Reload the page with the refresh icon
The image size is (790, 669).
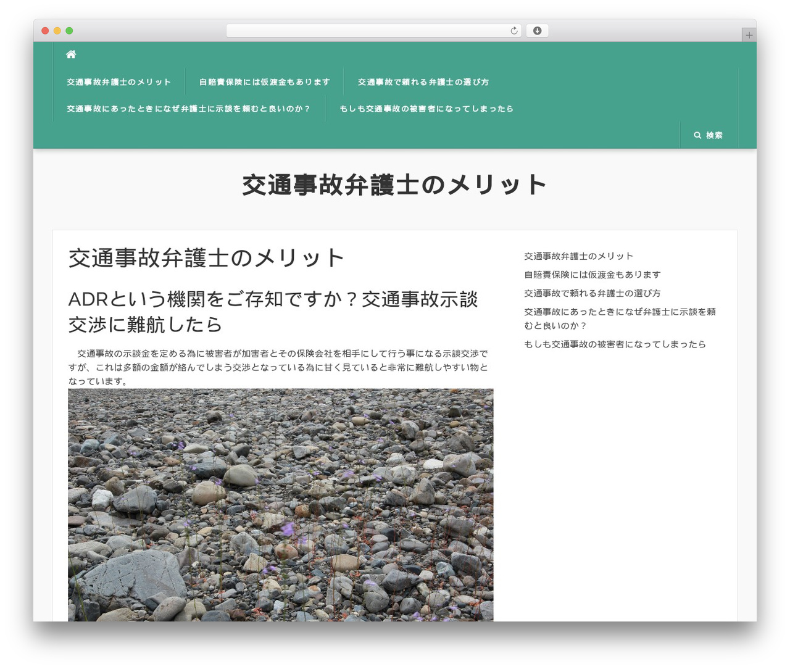point(514,31)
